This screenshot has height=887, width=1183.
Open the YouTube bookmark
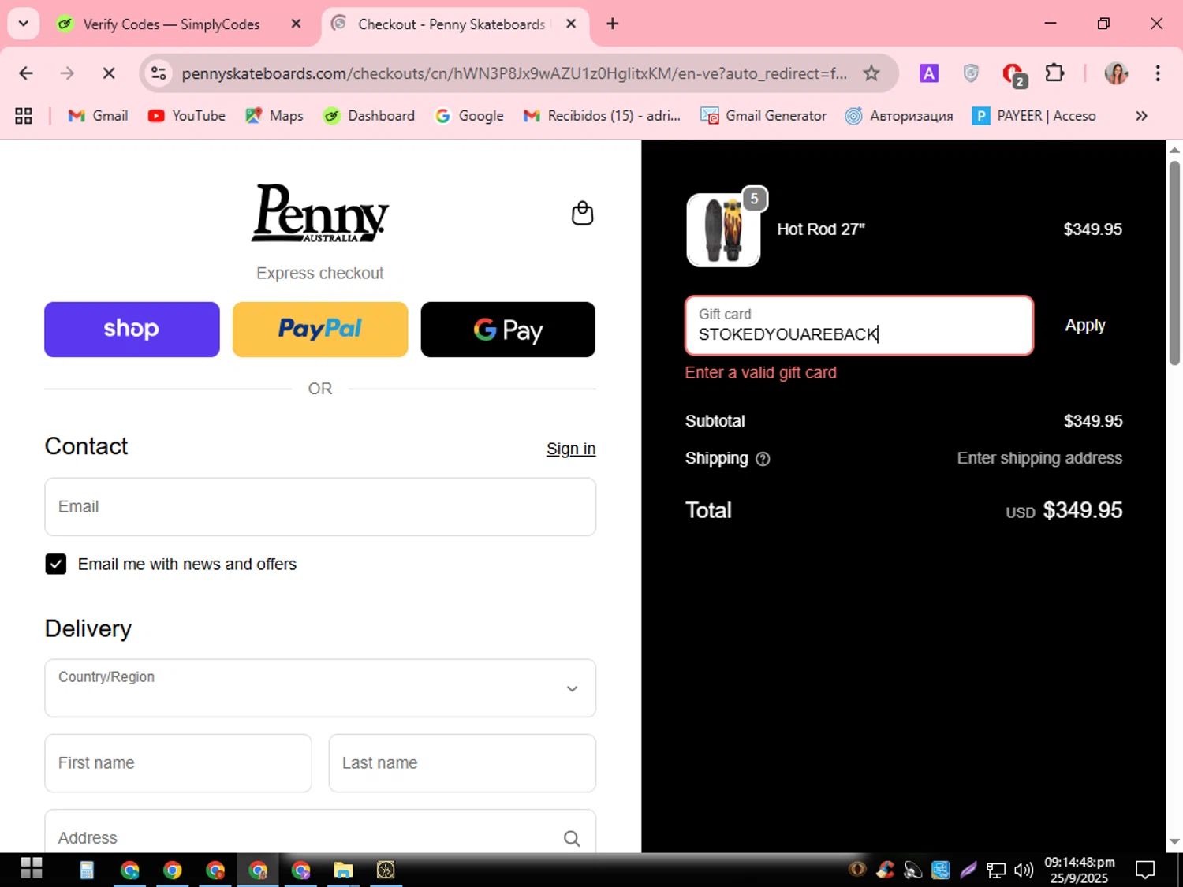[187, 116]
